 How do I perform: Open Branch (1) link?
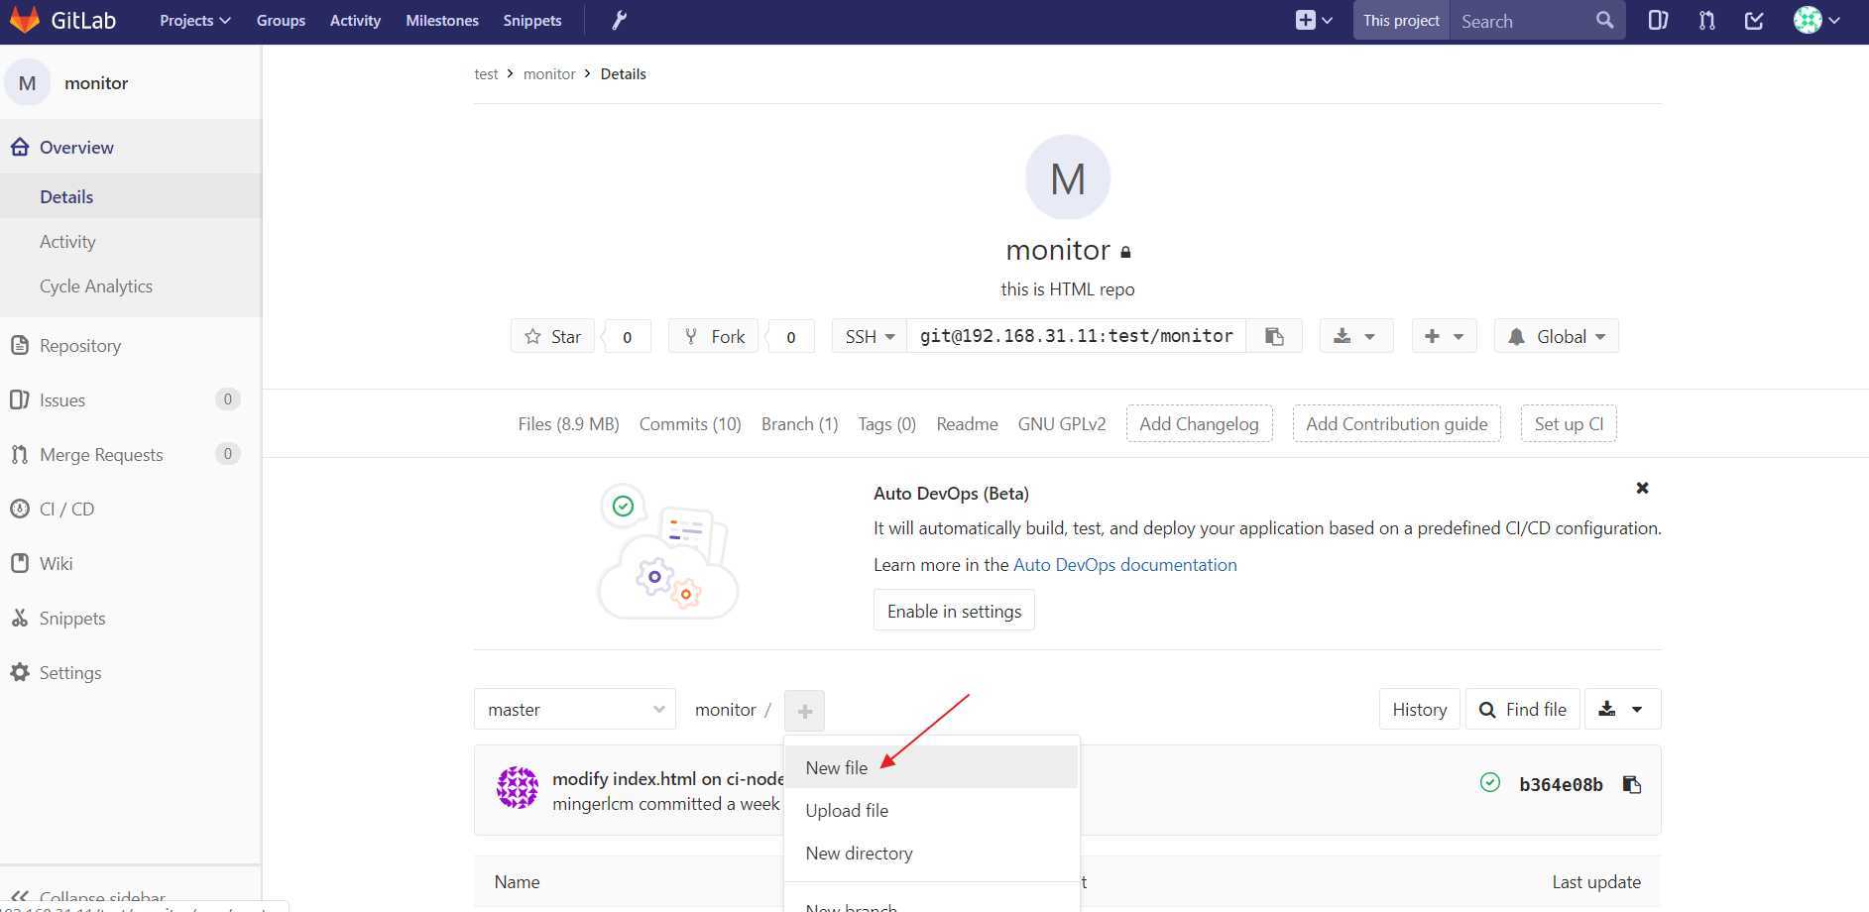799,424
